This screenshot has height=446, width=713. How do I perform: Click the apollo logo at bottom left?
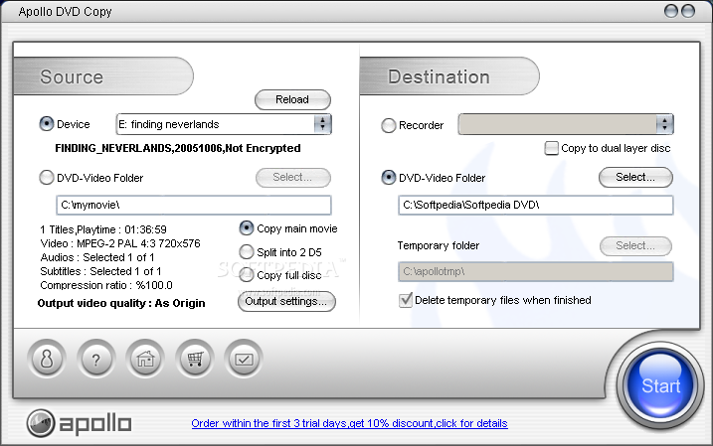[x=80, y=423]
